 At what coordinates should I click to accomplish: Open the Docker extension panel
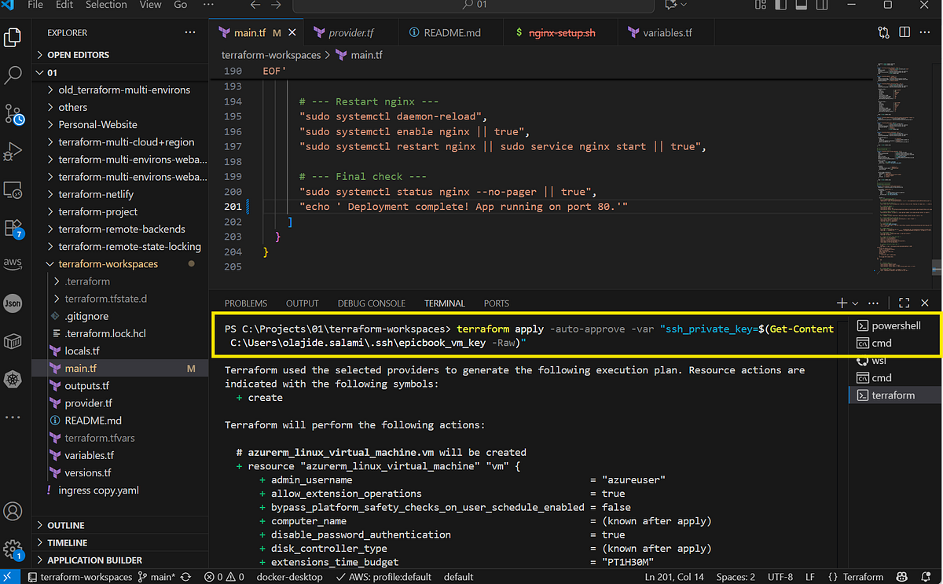[x=13, y=341]
